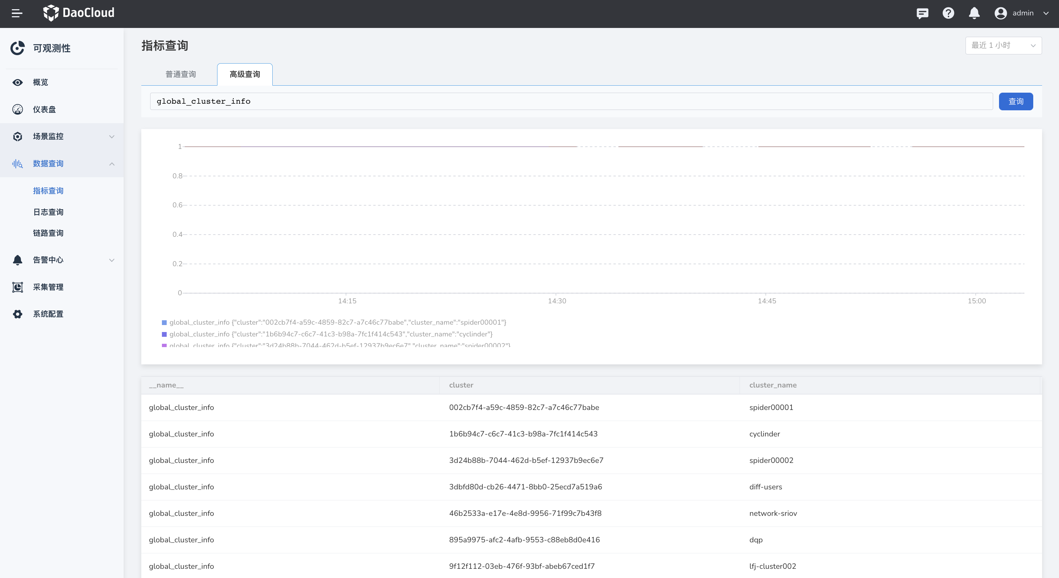Open 指标查询 submenu item
This screenshot has width=1059, height=578.
pyautogui.click(x=48, y=190)
